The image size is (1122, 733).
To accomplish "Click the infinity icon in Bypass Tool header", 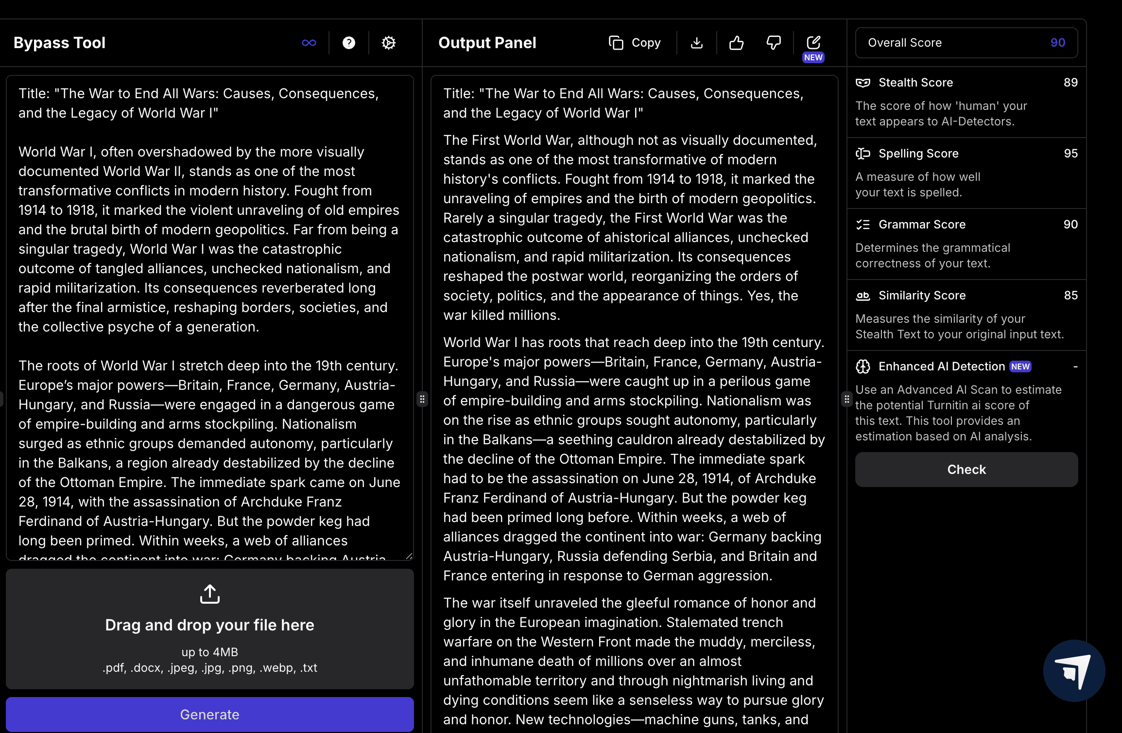I will tap(309, 43).
